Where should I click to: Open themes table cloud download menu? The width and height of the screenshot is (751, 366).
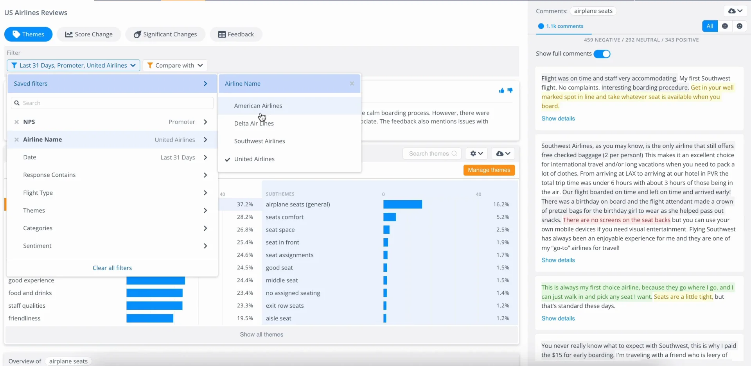(503, 154)
